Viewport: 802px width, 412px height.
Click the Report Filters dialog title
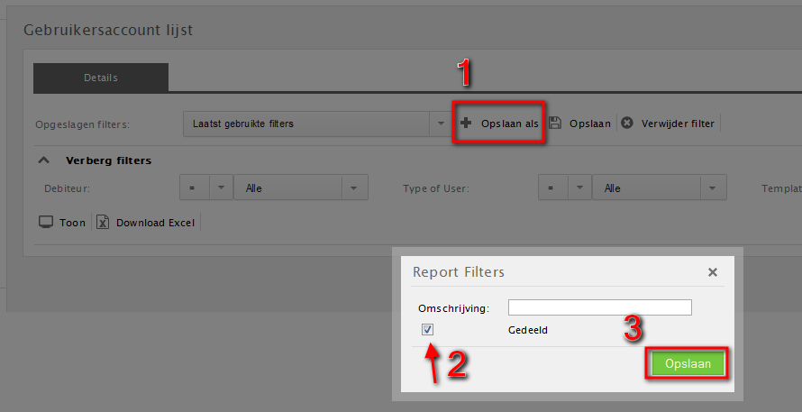click(459, 271)
